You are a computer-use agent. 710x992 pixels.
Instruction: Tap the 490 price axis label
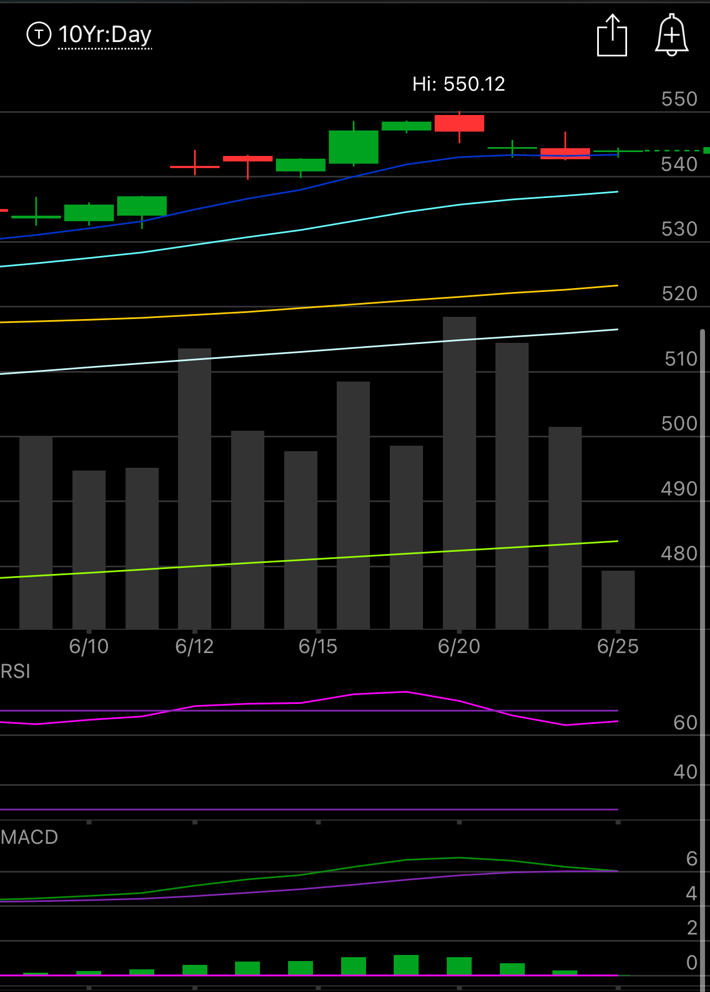click(x=680, y=489)
